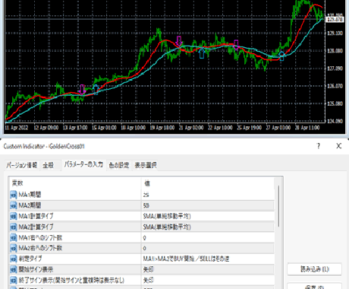Click the MA1期間 value field showing 25

[208, 195]
